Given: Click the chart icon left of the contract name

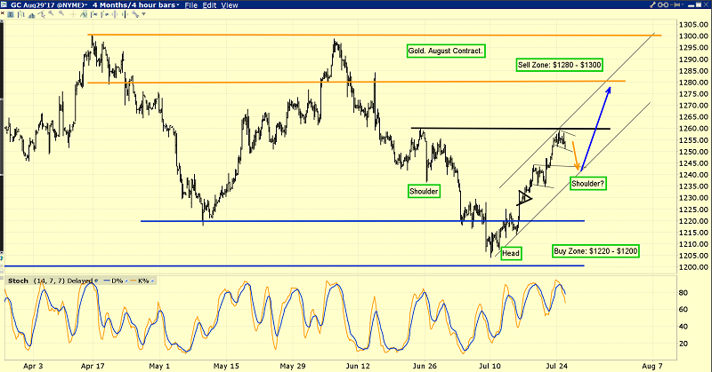Looking at the screenshot, I should [x=6, y=5].
